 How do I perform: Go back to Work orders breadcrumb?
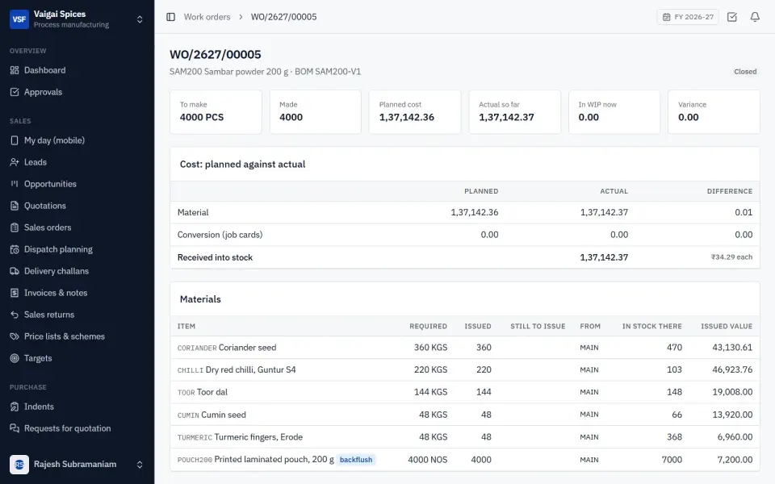(x=207, y=17)
